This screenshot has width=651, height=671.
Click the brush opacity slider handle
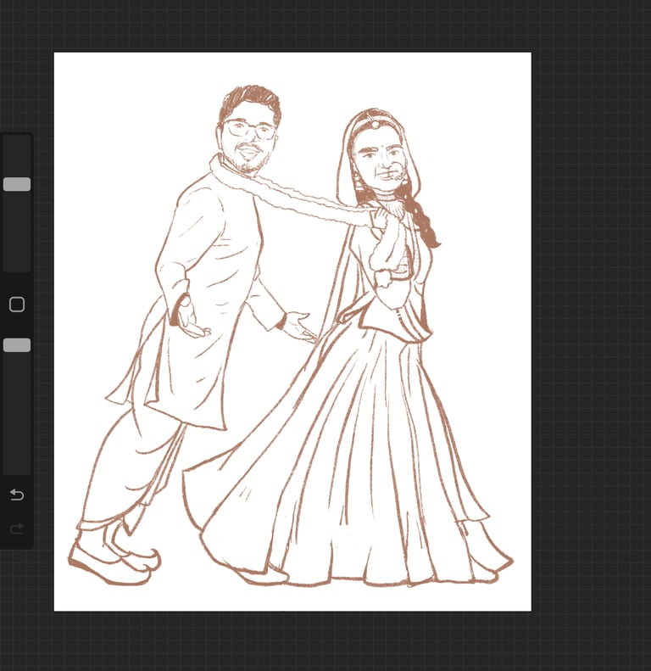[x=17, y=345]
